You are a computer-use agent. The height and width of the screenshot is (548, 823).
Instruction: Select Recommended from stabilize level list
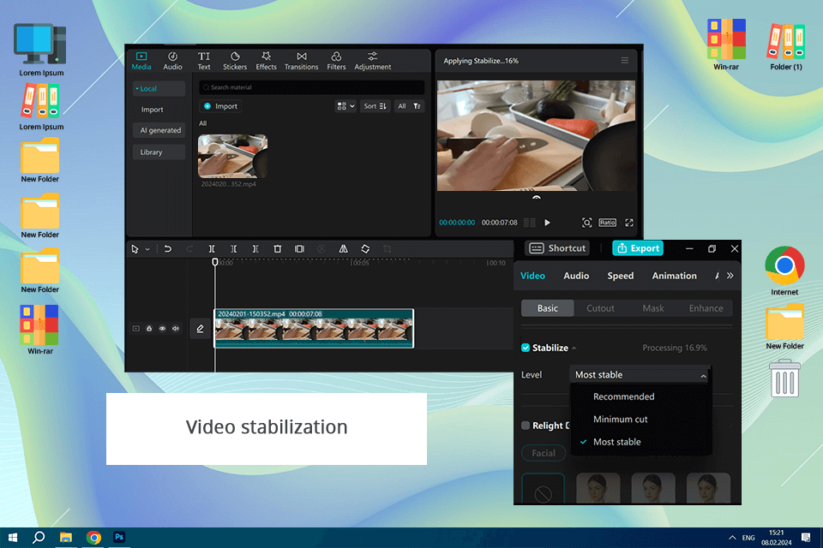(623, 397)
